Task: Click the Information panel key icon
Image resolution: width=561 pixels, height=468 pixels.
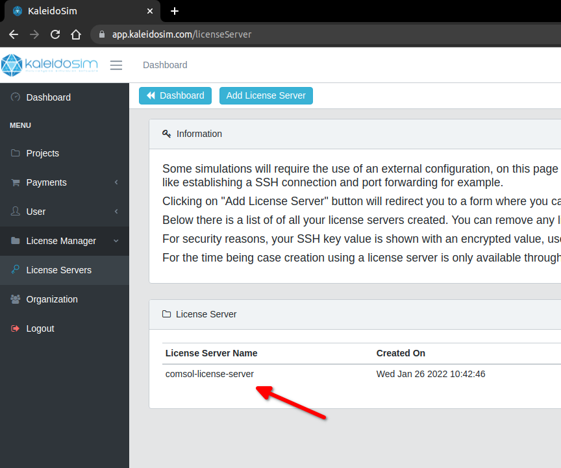Action: [166, 134]
